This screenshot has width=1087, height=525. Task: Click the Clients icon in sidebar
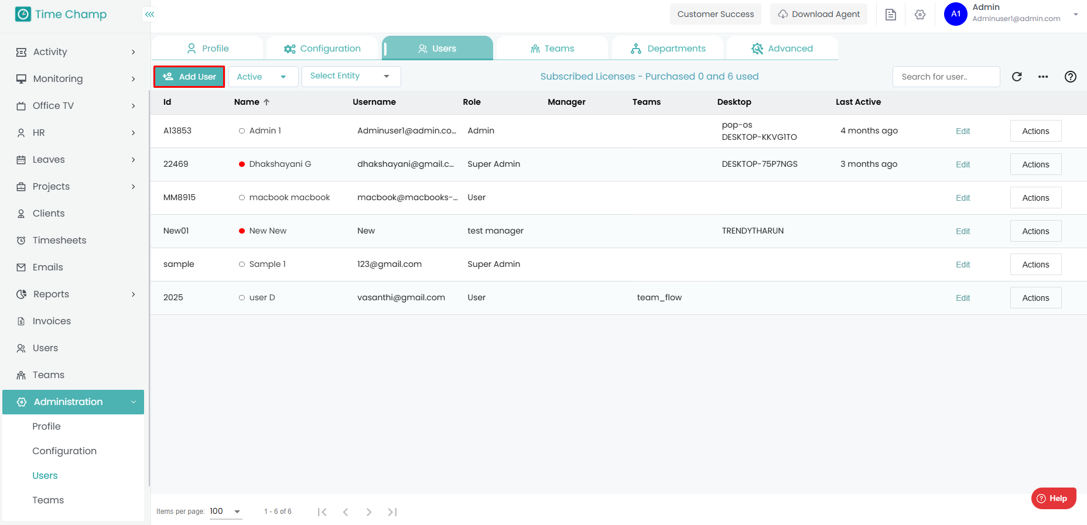tap(21, 214)
